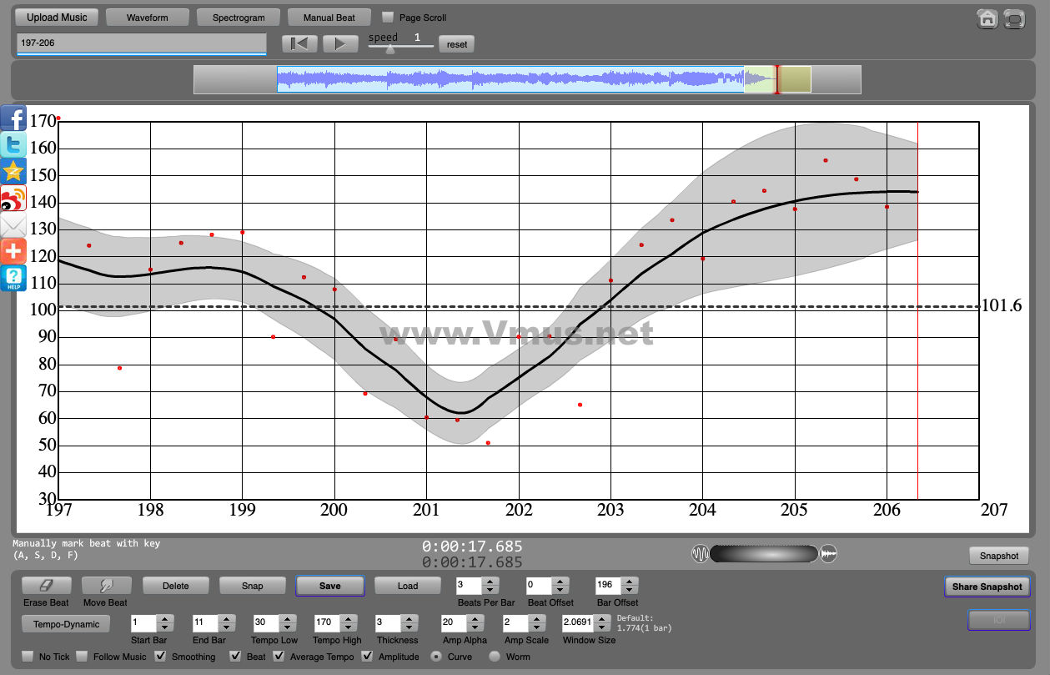The image size is (1050, 675).
Task: Enable the No Tick checkbox
Action: (x=28, y=657)
